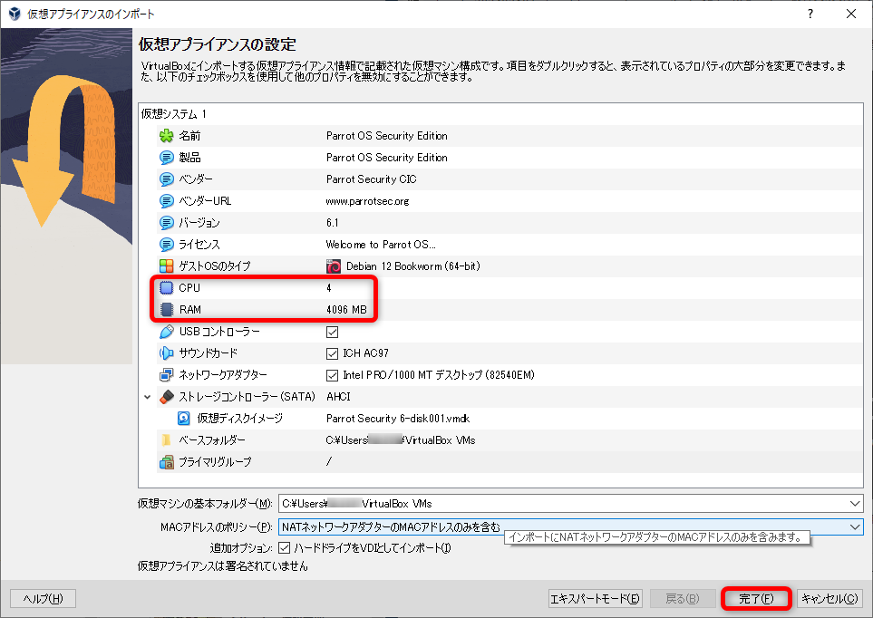Click the 製品 row label
This screenshot has width=873, height=618.
pos(189,158)
